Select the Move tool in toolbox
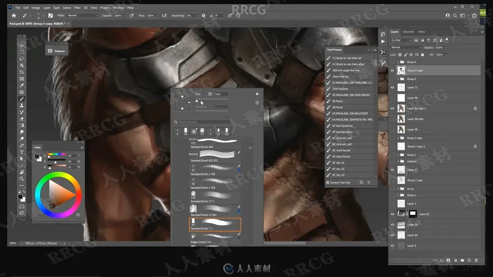 coord(22,45)
